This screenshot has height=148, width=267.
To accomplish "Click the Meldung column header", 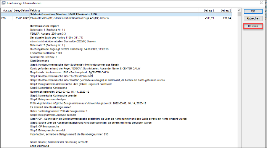I will pyautogui.click(x=114, y=10).
